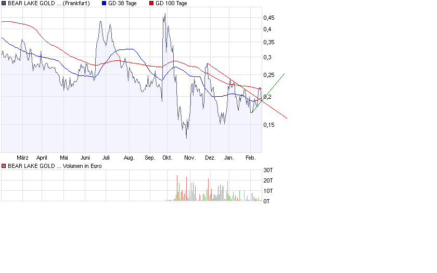Click the Juni month label
The image size is (437, 273).
(85, 158)
